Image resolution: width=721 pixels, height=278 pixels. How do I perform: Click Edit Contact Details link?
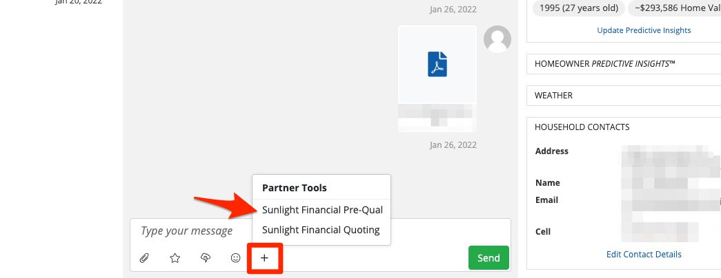(644, 255)
